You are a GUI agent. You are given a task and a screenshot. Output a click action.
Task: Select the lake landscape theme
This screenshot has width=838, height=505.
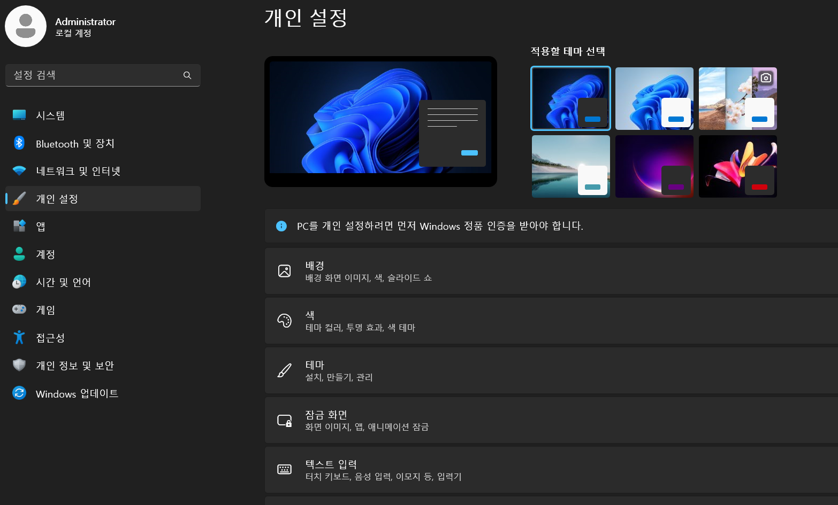click(570, 166)
